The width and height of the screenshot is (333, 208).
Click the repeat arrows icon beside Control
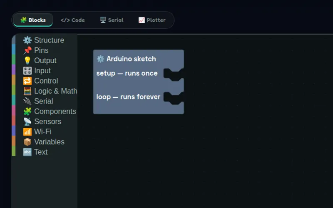27,81
